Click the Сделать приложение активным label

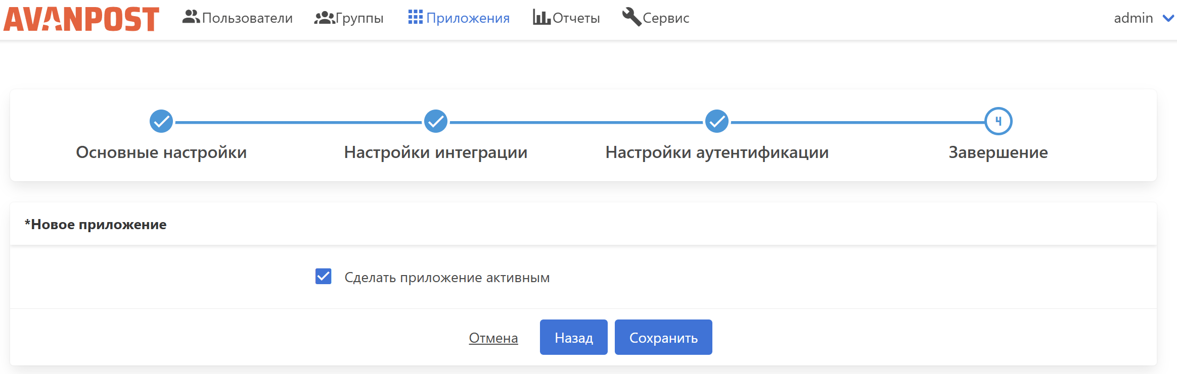click(447, 277)
